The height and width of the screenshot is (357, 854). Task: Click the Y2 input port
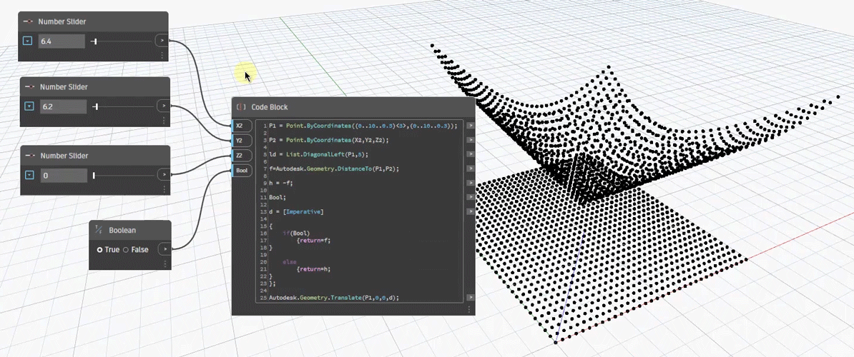241,140
